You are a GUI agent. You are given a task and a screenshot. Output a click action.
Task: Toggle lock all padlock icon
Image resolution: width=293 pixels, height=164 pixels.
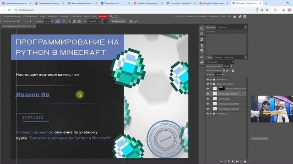[233, 71]
